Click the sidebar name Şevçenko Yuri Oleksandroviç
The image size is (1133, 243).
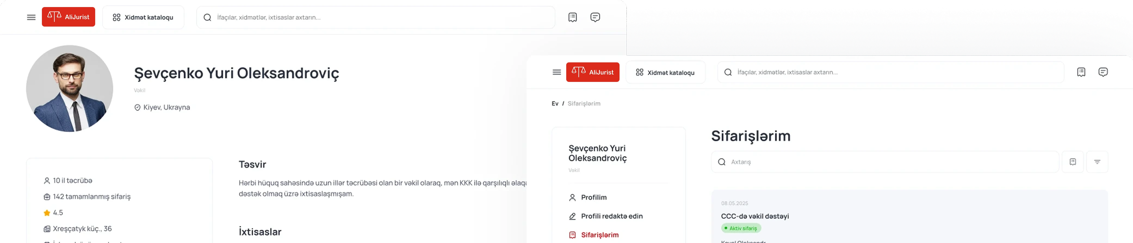click(x=597, y=153)
